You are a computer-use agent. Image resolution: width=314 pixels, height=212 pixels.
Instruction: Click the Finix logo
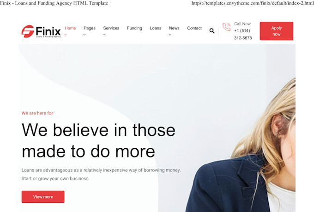[41, 31]
